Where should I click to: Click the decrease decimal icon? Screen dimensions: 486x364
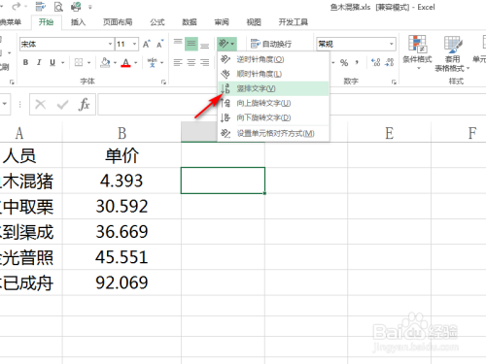[x=389, y=62]
